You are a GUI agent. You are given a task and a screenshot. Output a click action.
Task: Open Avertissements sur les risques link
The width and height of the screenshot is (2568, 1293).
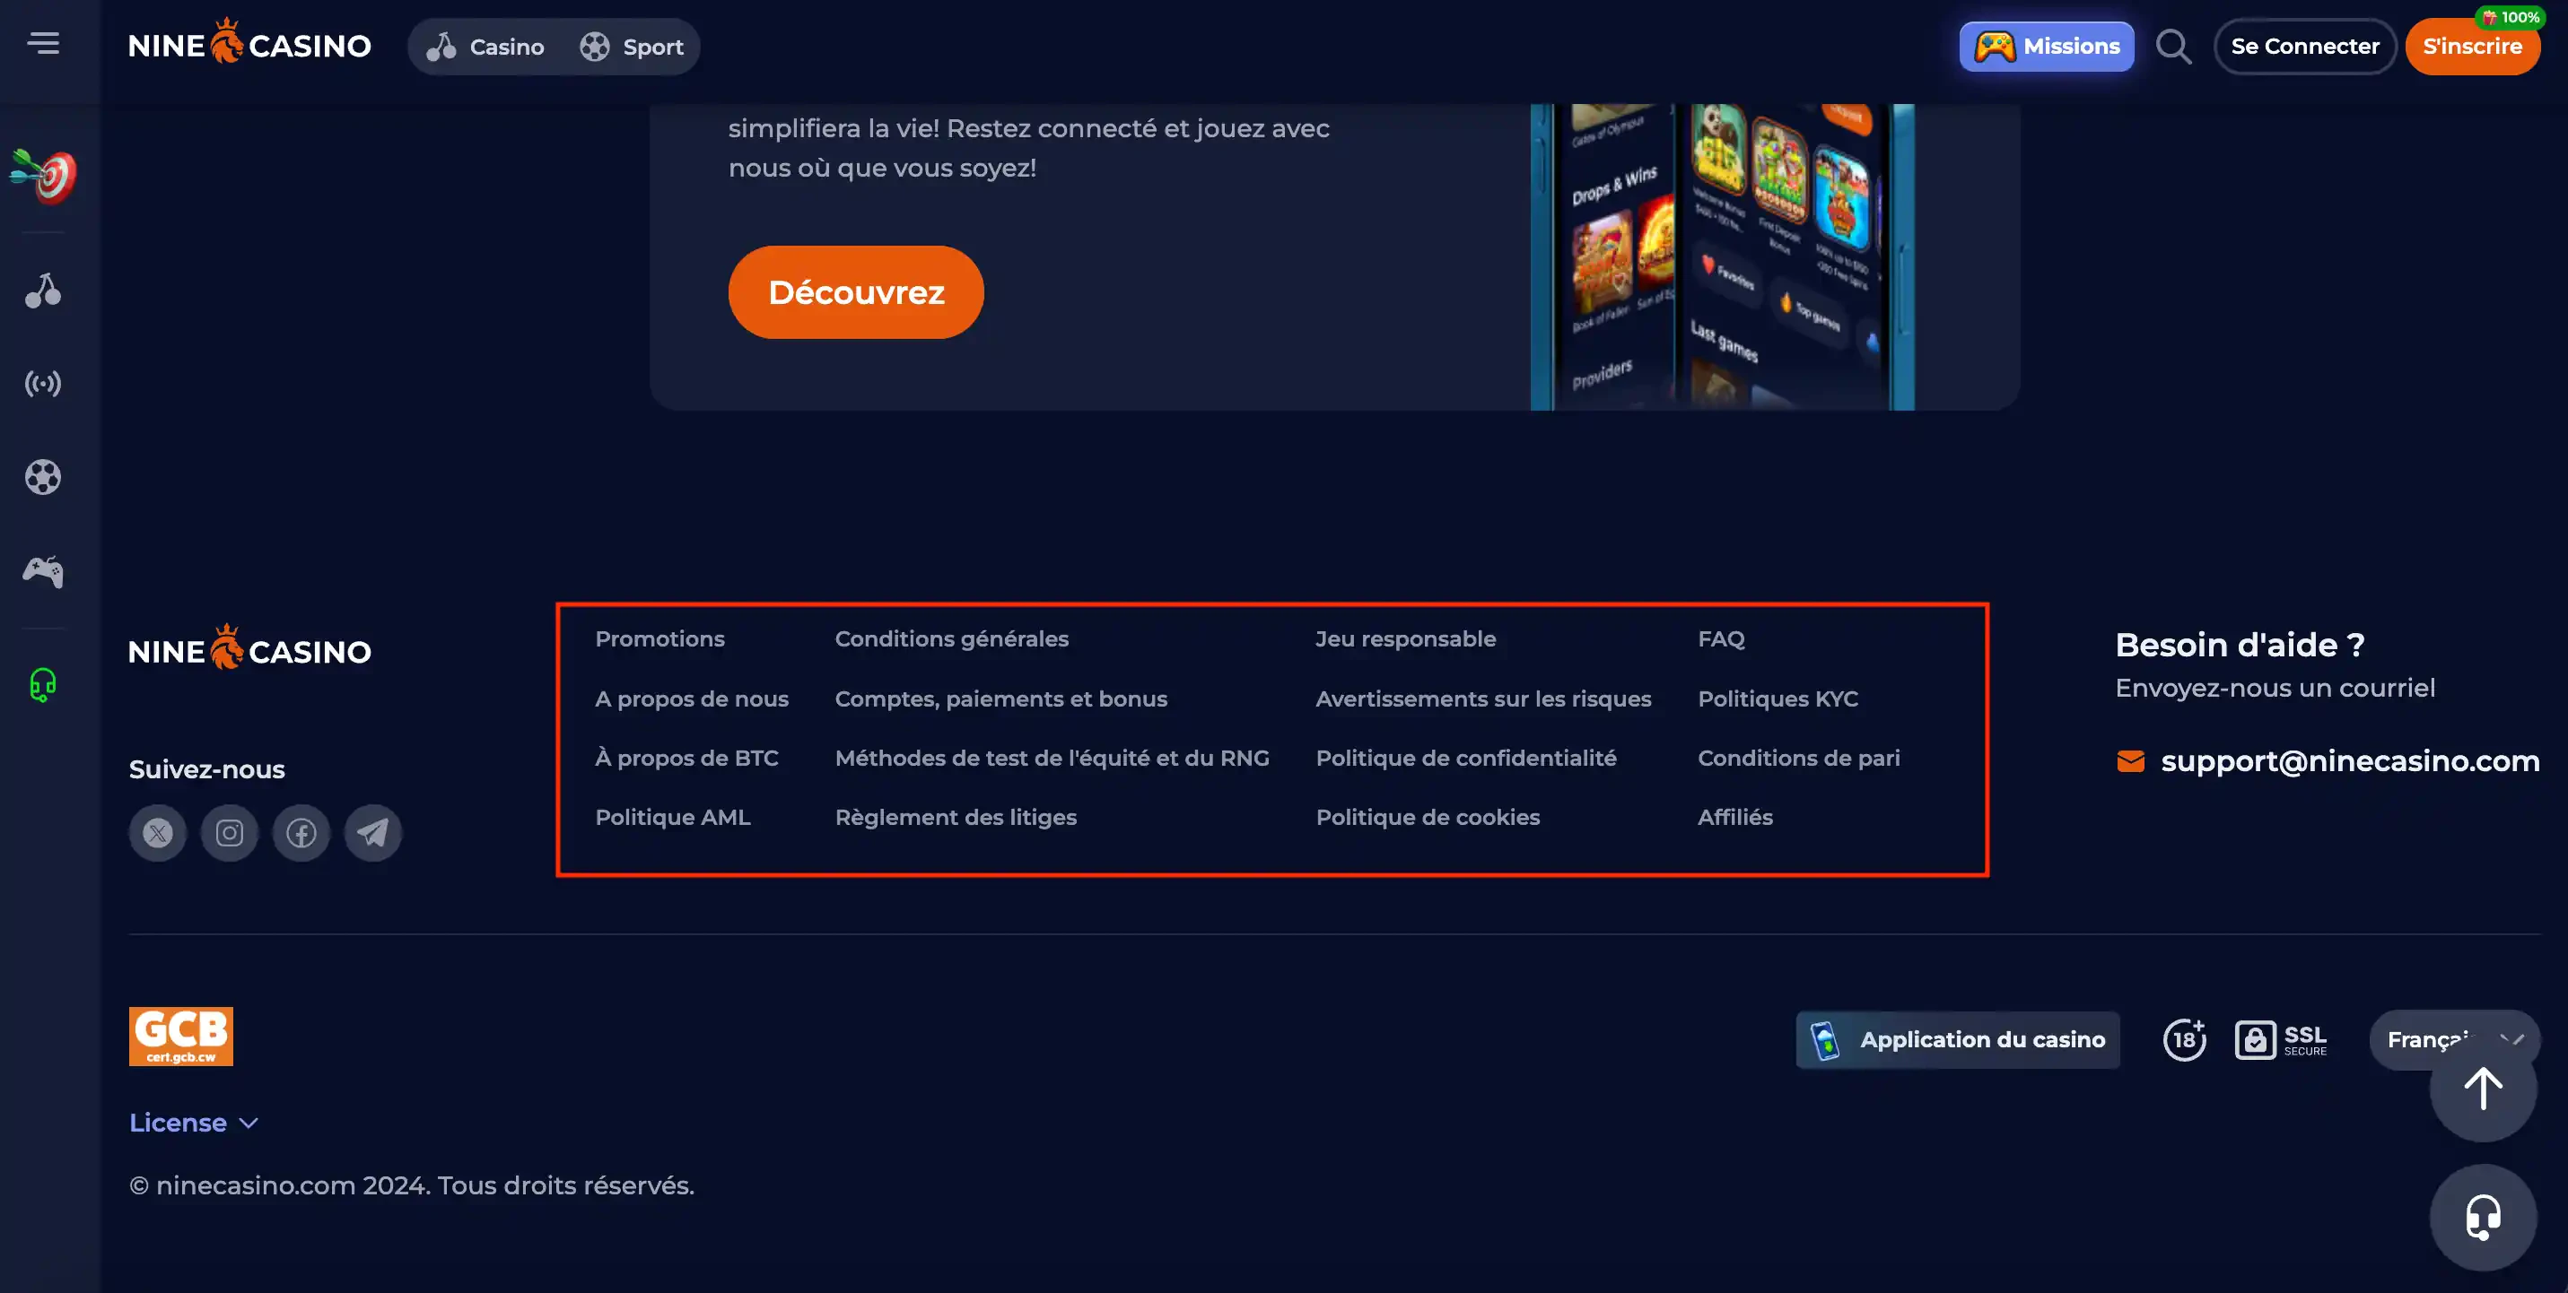coord(1483,699)
